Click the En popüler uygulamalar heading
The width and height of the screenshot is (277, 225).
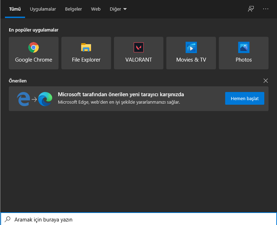click(x=34, y=30)
